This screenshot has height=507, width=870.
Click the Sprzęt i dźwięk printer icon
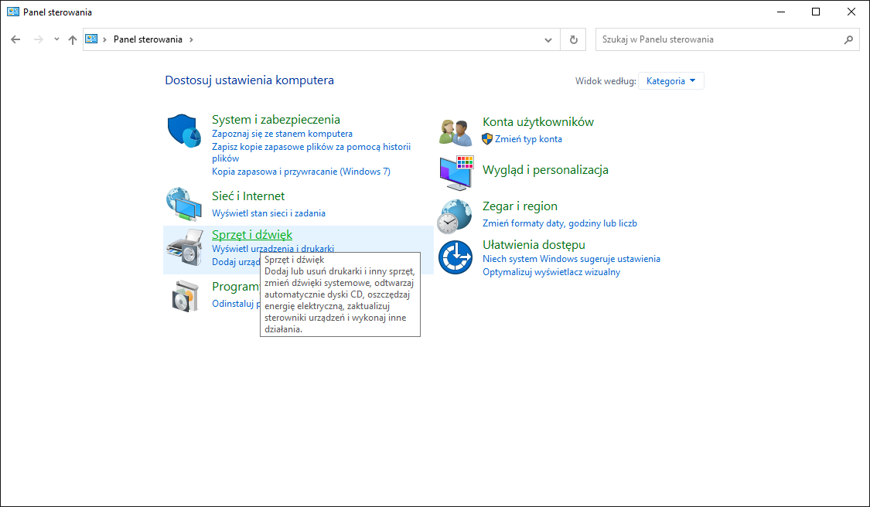coord(185,247)
